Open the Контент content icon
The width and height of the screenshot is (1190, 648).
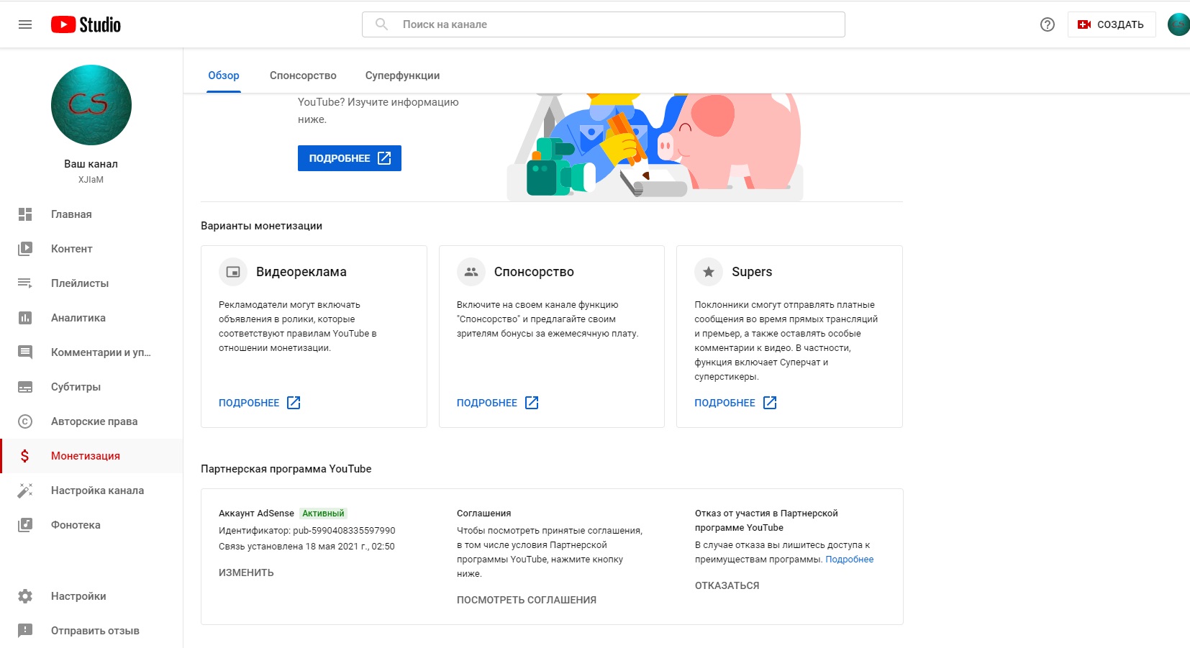tap(25, 249)
